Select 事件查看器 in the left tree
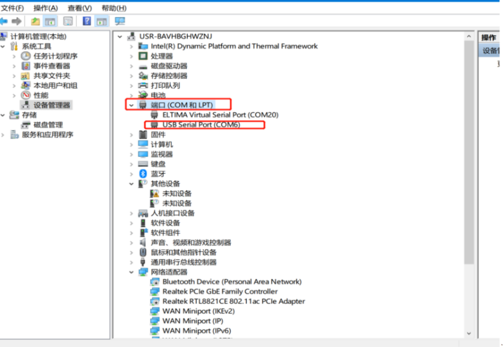The width and height of the screenshot is (503, 347). 51,66
